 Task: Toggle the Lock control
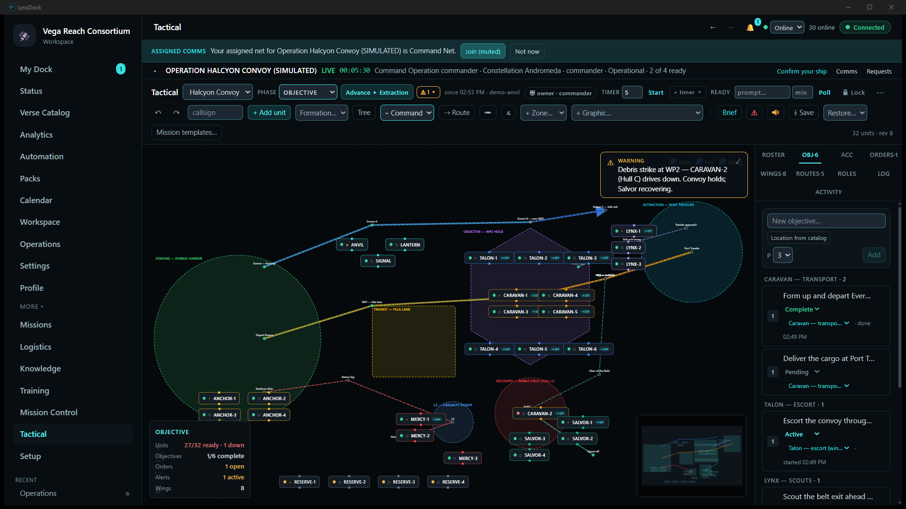tap(854, 92)
